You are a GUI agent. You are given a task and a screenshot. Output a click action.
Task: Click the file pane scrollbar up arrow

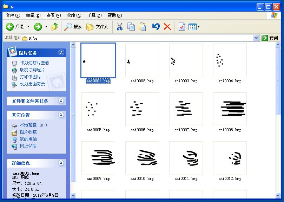(x=278, y=45)
